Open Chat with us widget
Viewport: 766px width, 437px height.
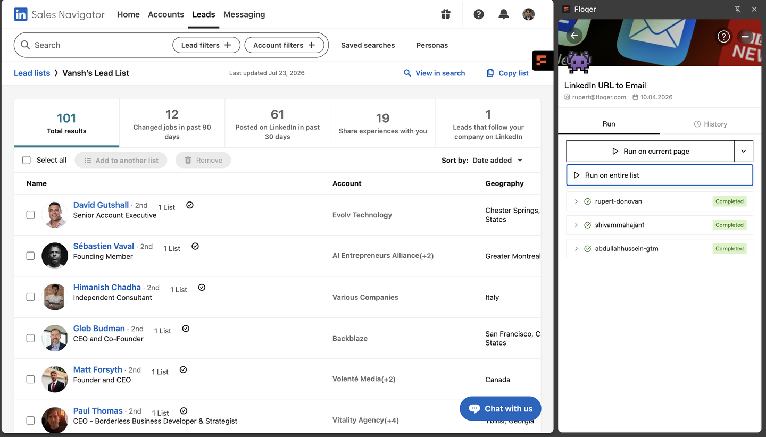(500, 409)
